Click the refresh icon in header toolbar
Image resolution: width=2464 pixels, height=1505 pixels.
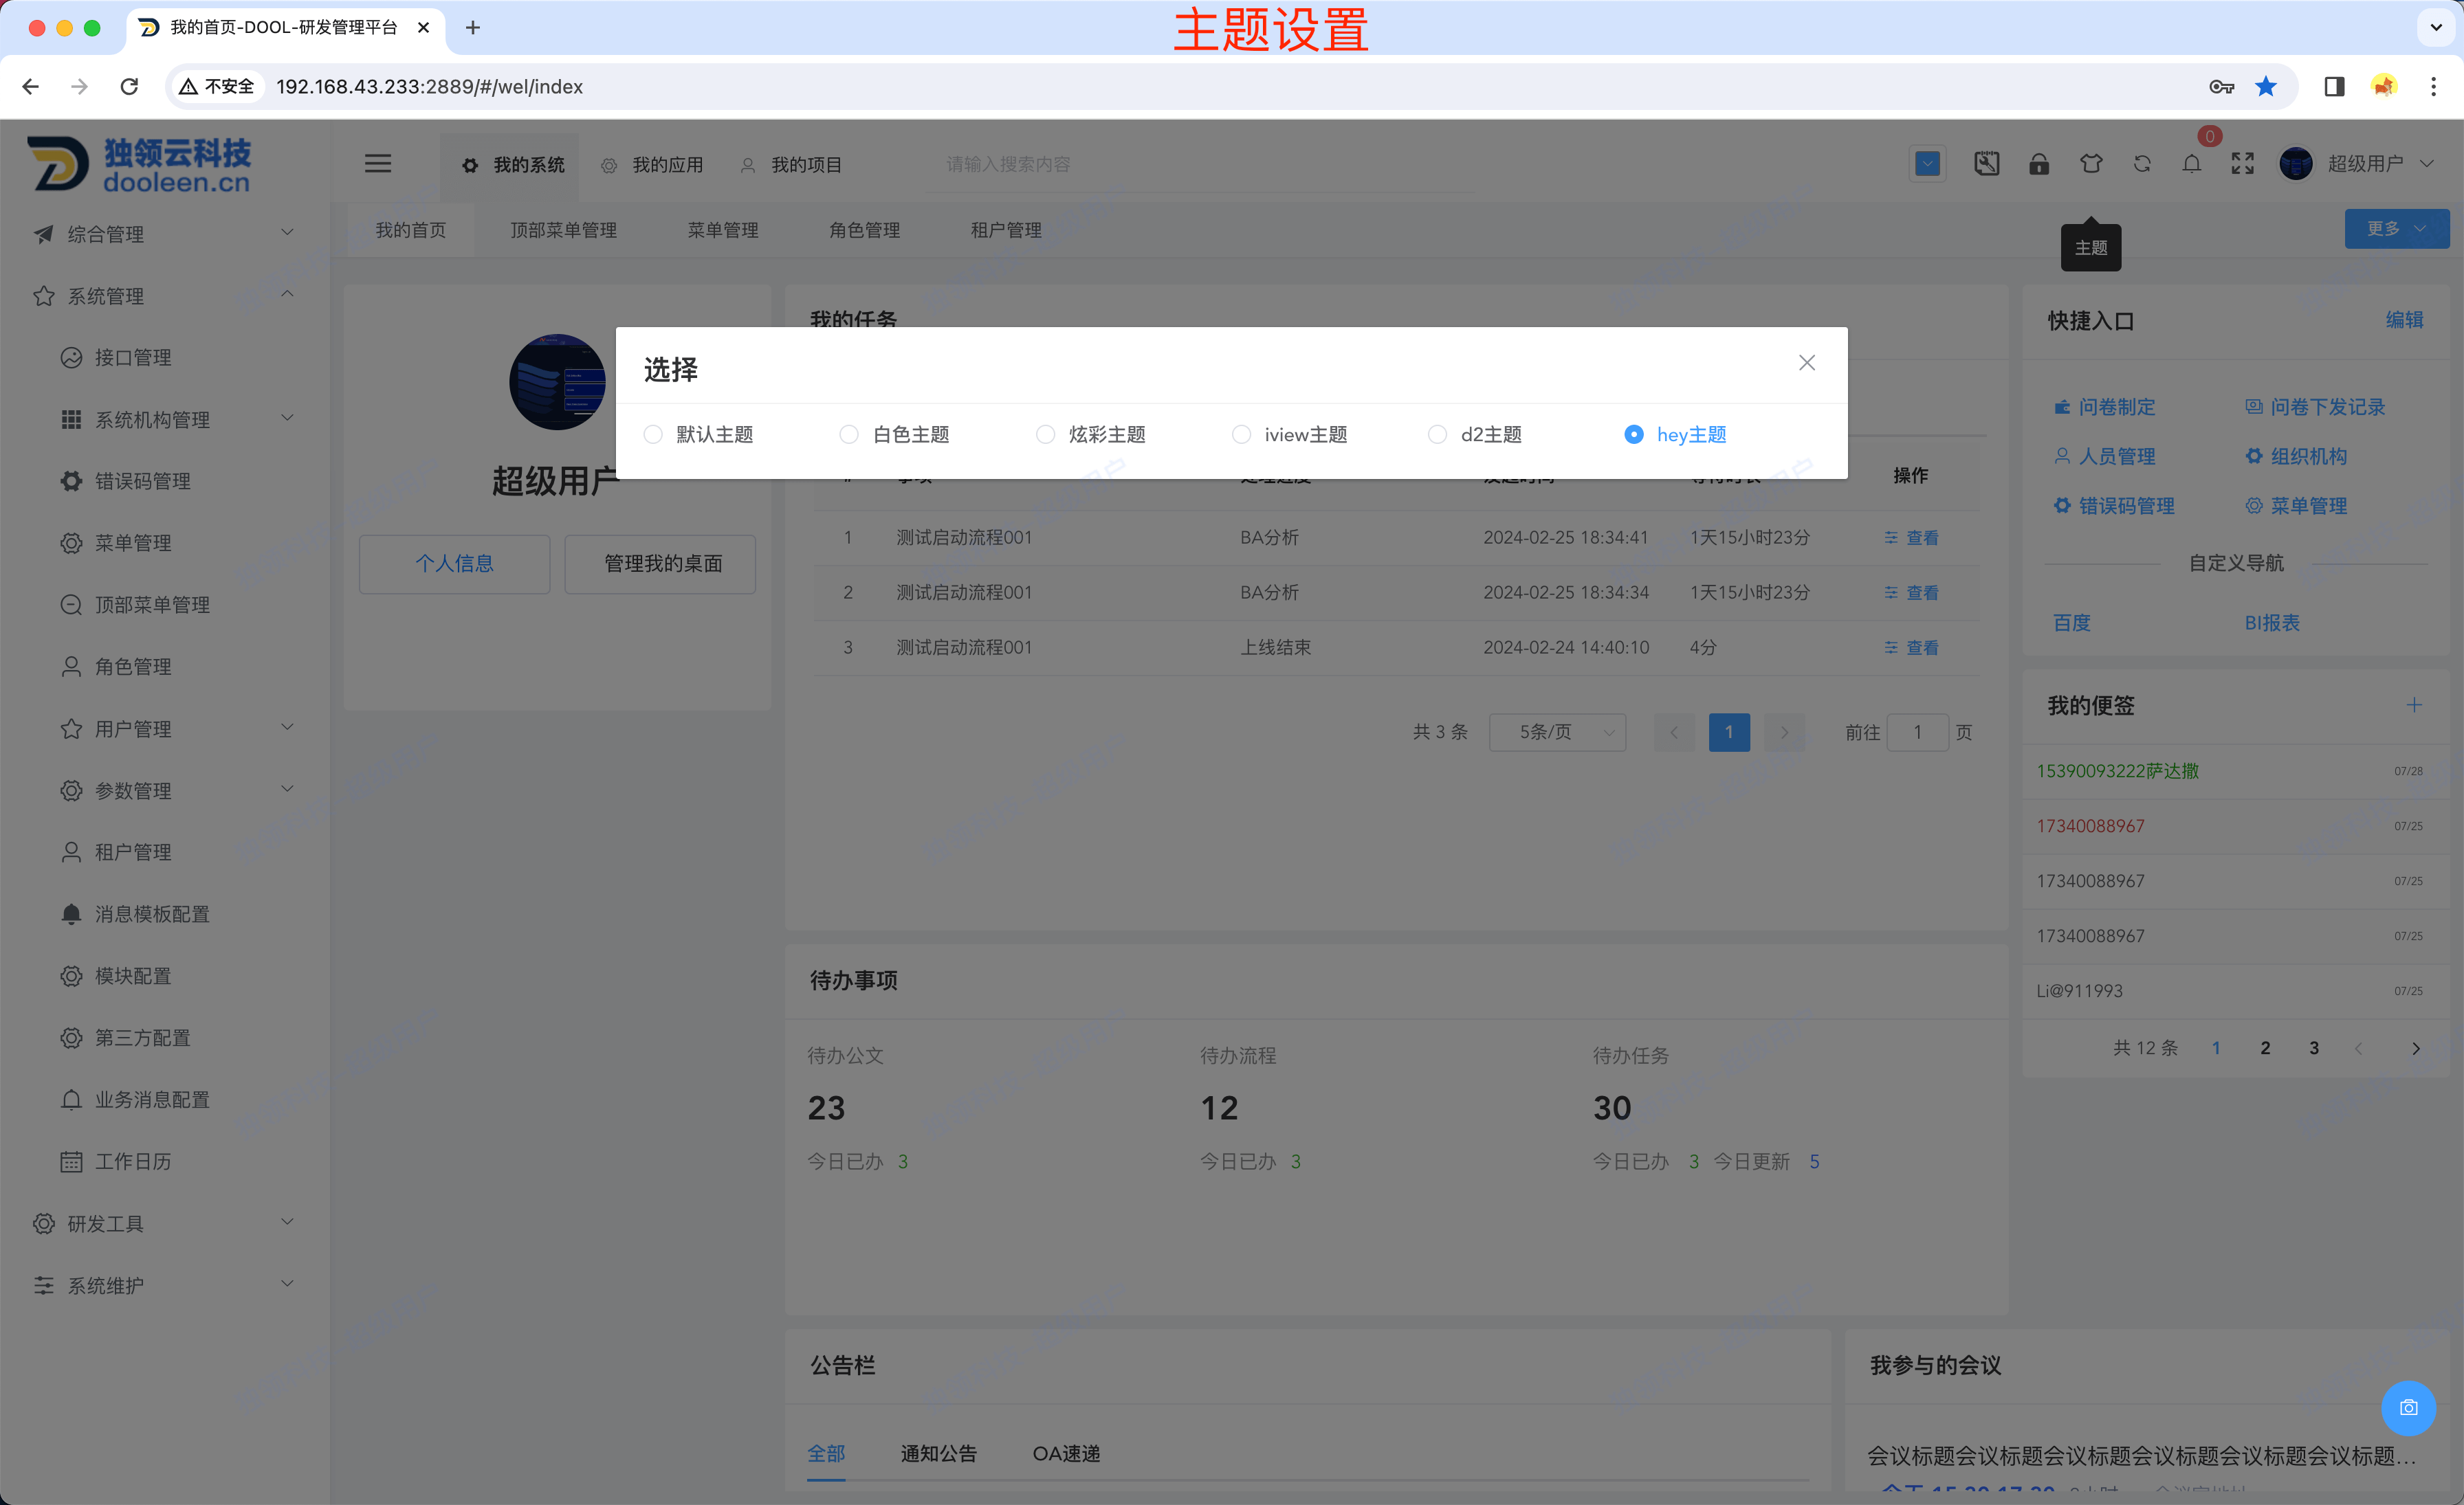[x=2141, y=164]
